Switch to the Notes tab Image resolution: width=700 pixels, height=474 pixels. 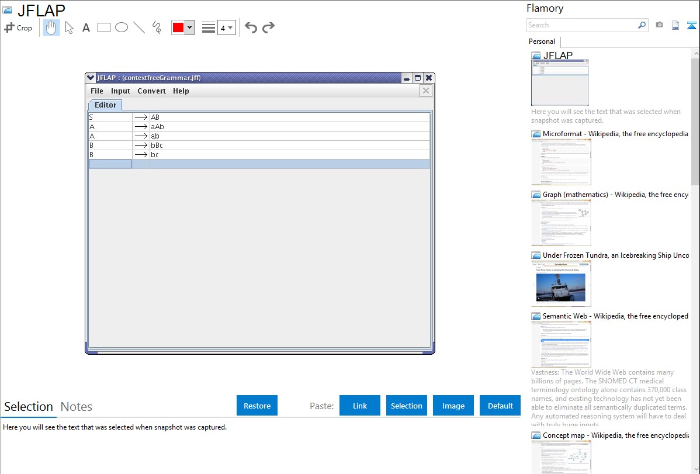tap(77, 407)
